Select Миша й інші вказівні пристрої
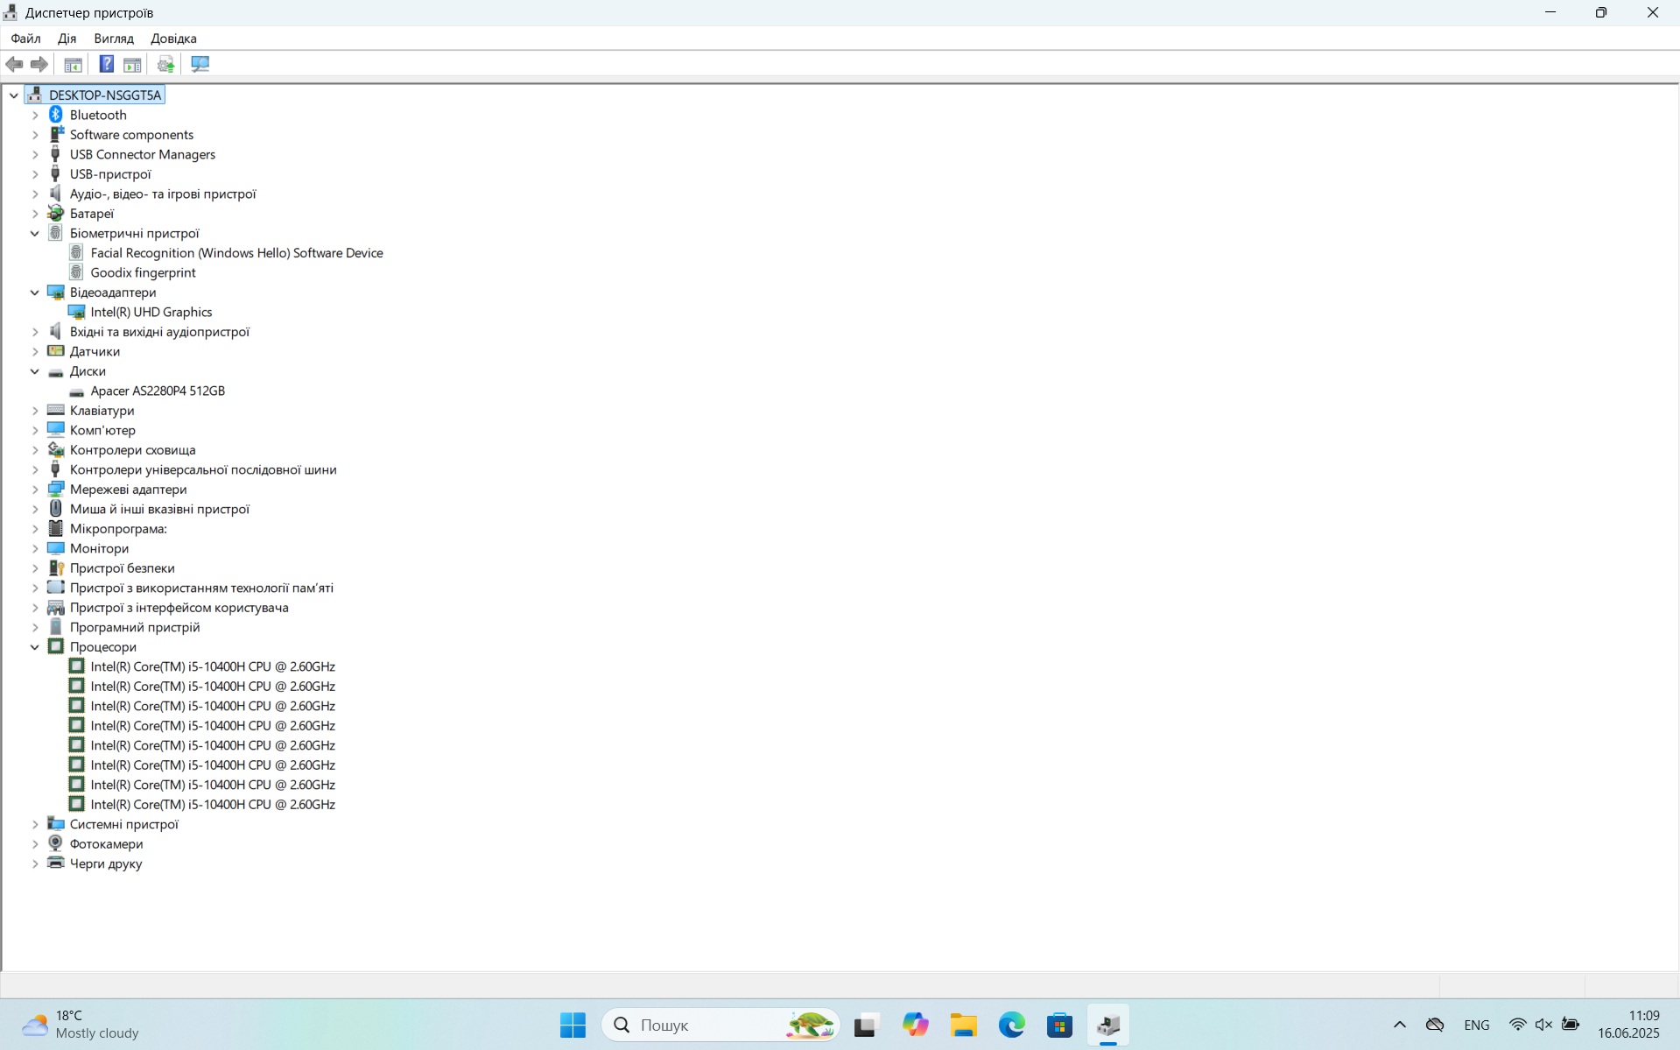This screenshot has height=1050, width=1680. (159, 509)
